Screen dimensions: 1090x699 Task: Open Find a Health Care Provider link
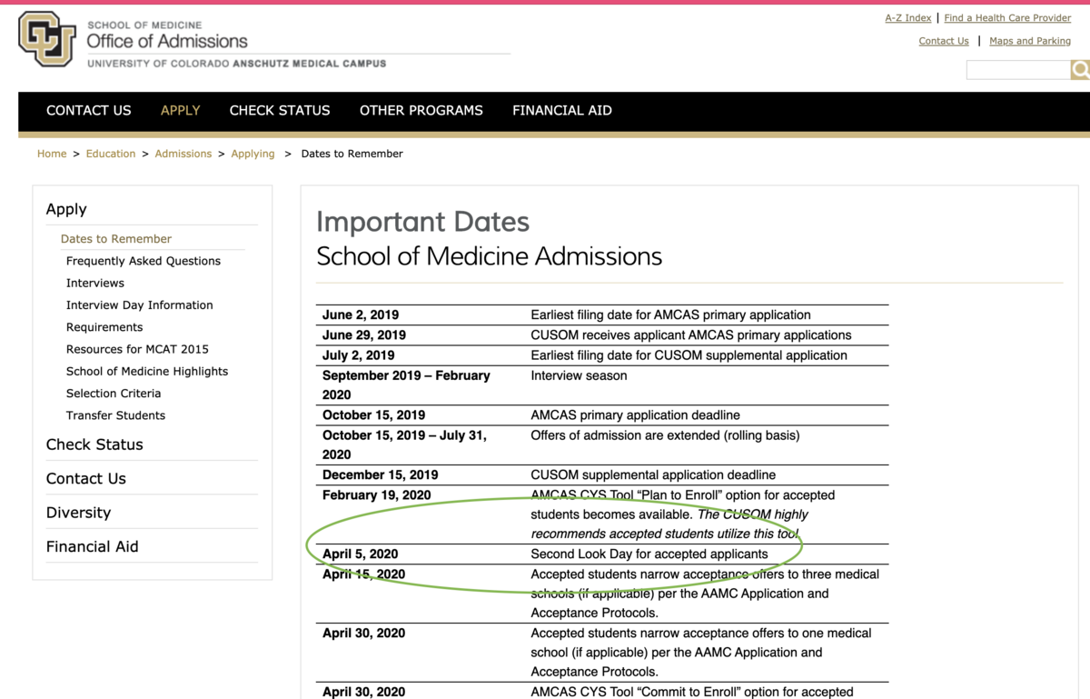pyautogui.click(x=1007, y=18)
